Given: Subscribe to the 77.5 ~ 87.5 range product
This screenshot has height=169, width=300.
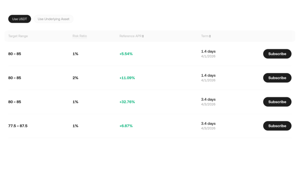Looking at the screenshot, I should 277,126.
